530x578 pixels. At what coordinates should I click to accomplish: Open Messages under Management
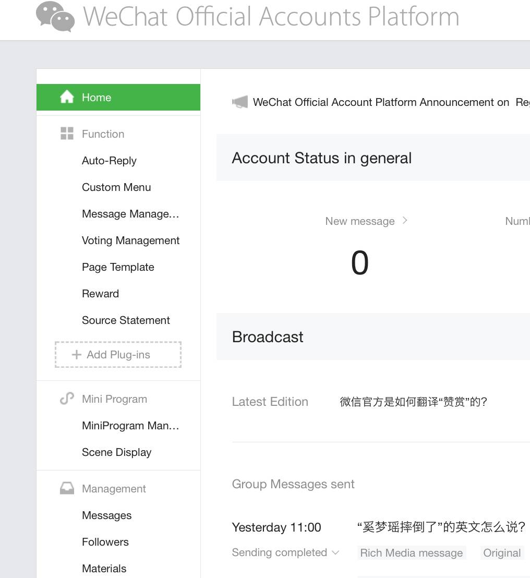click(x=106, y=515)
